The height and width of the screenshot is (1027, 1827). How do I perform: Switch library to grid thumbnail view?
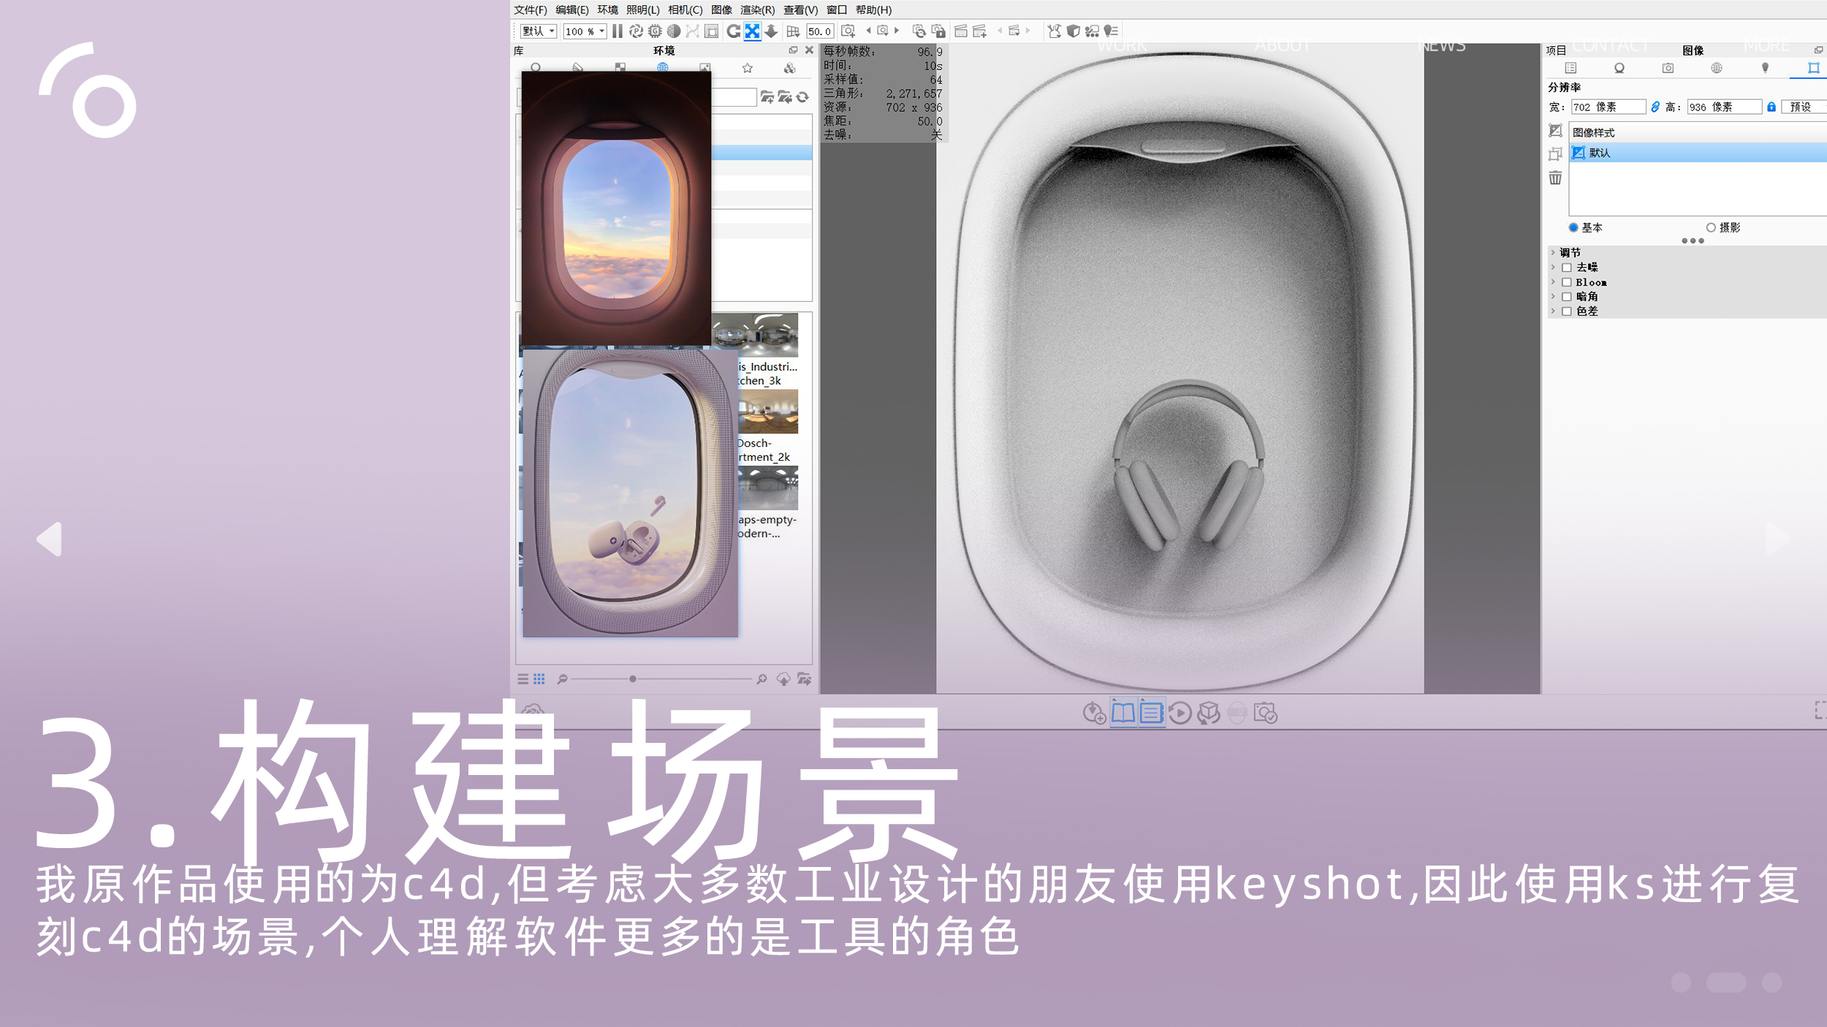pos(539,679)
